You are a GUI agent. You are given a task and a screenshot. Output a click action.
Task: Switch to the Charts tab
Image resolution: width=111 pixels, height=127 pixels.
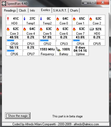pyautogui.click(x=74, y=10)
